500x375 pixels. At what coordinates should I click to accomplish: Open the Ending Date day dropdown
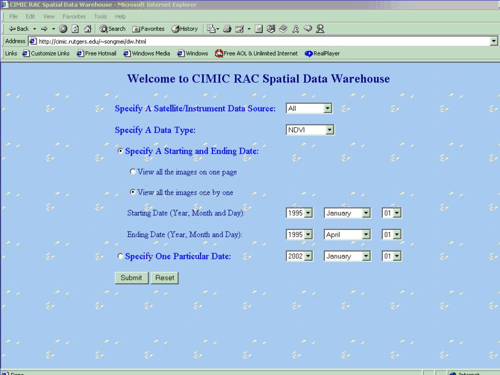coord(392,235)
